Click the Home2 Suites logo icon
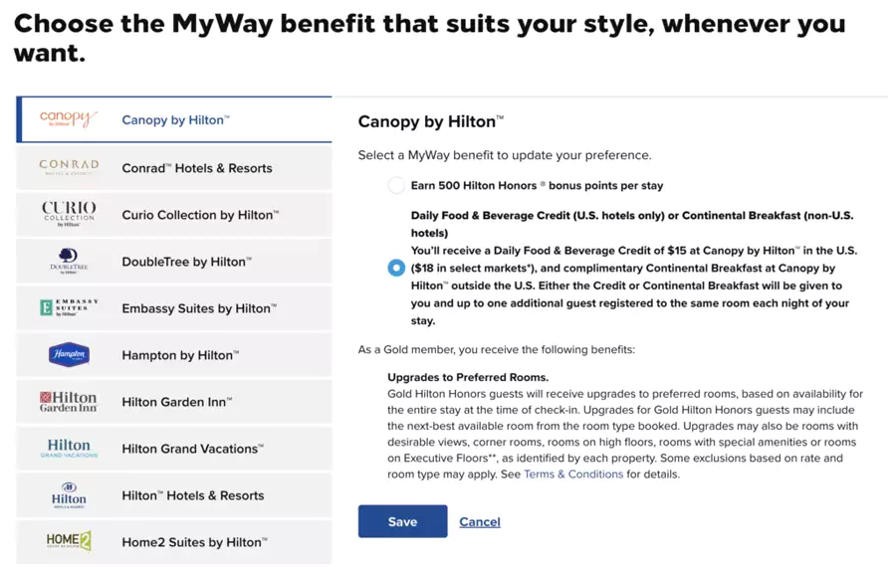 click(x=69, y=541)
